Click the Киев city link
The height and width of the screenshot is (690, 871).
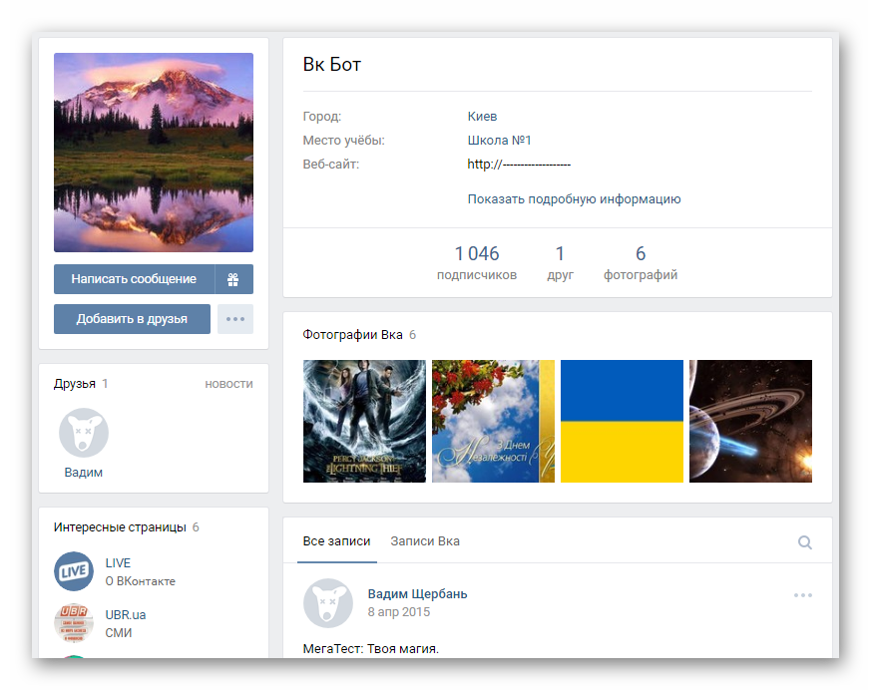point(482,117)
